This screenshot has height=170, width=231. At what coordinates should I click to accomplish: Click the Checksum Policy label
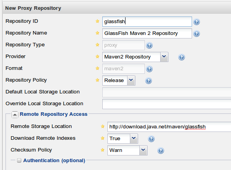click(31, 150)
